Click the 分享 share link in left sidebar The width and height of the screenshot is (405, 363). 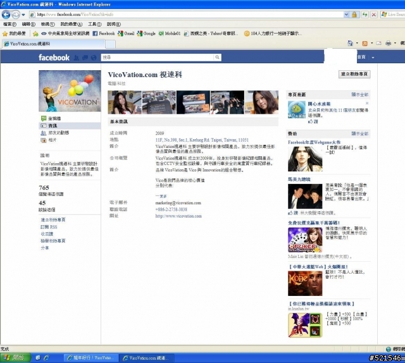tap(45, 248)
